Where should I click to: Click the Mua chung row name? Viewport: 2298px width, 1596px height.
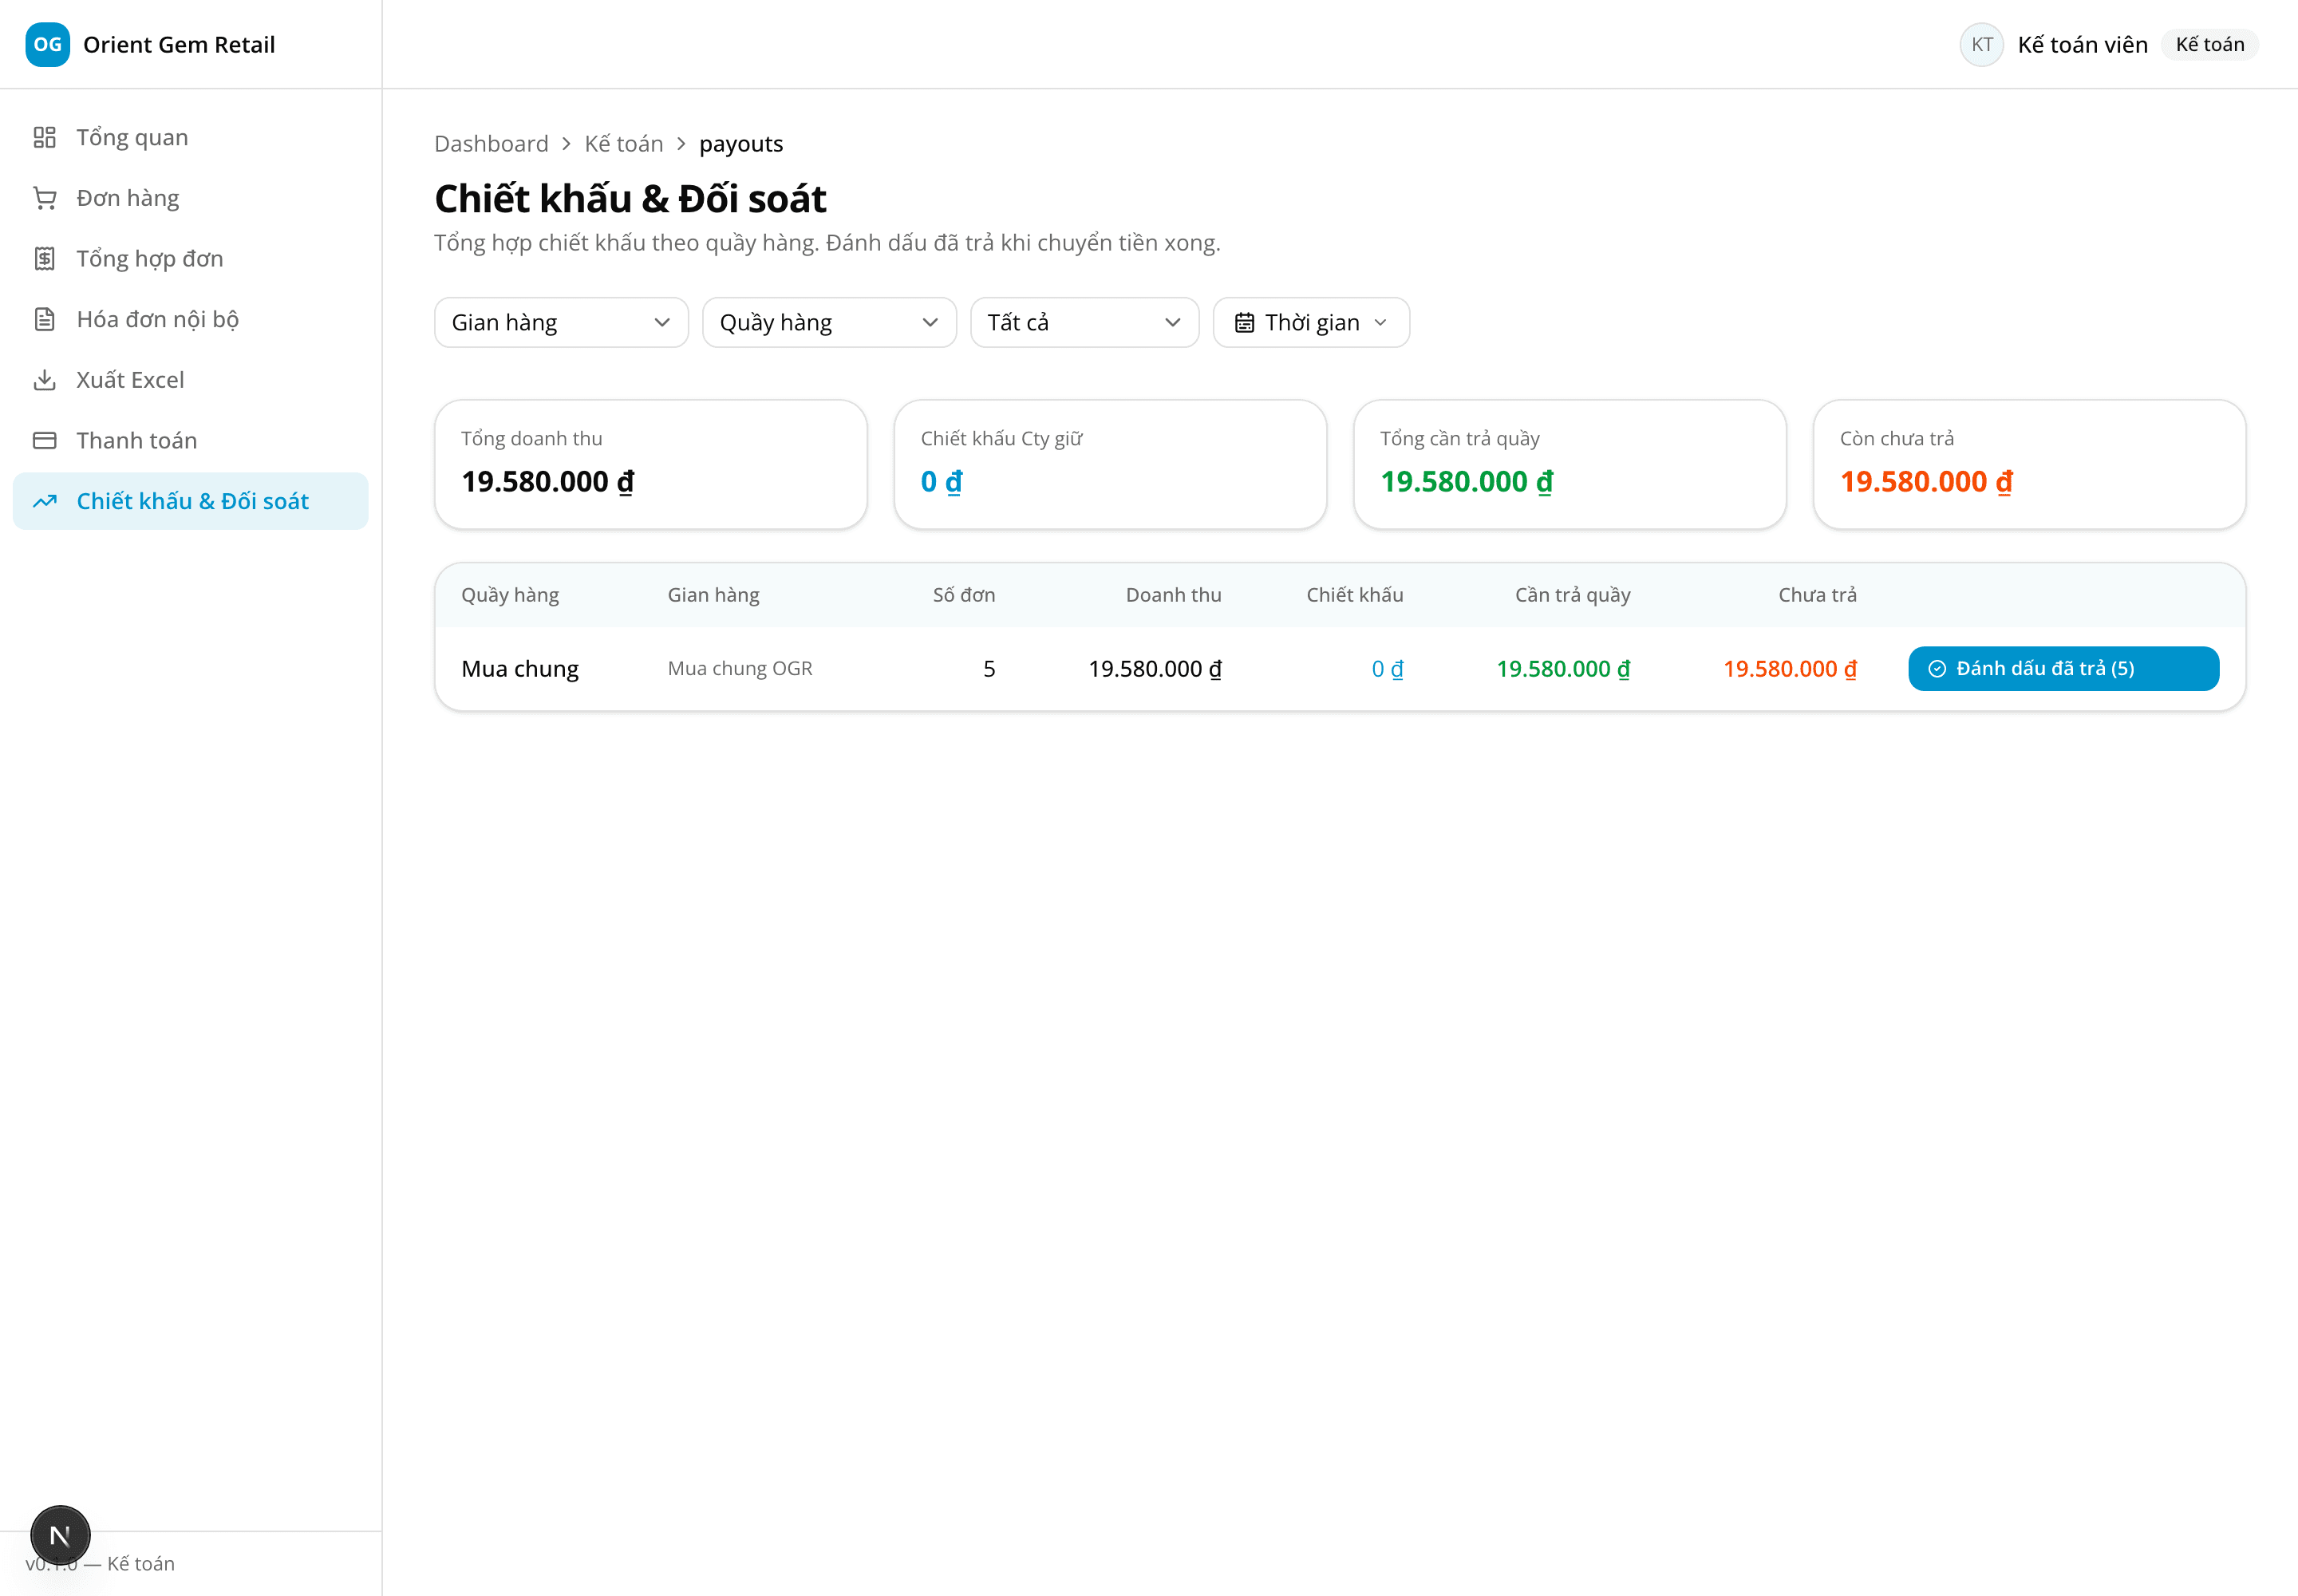click(520, 669)
